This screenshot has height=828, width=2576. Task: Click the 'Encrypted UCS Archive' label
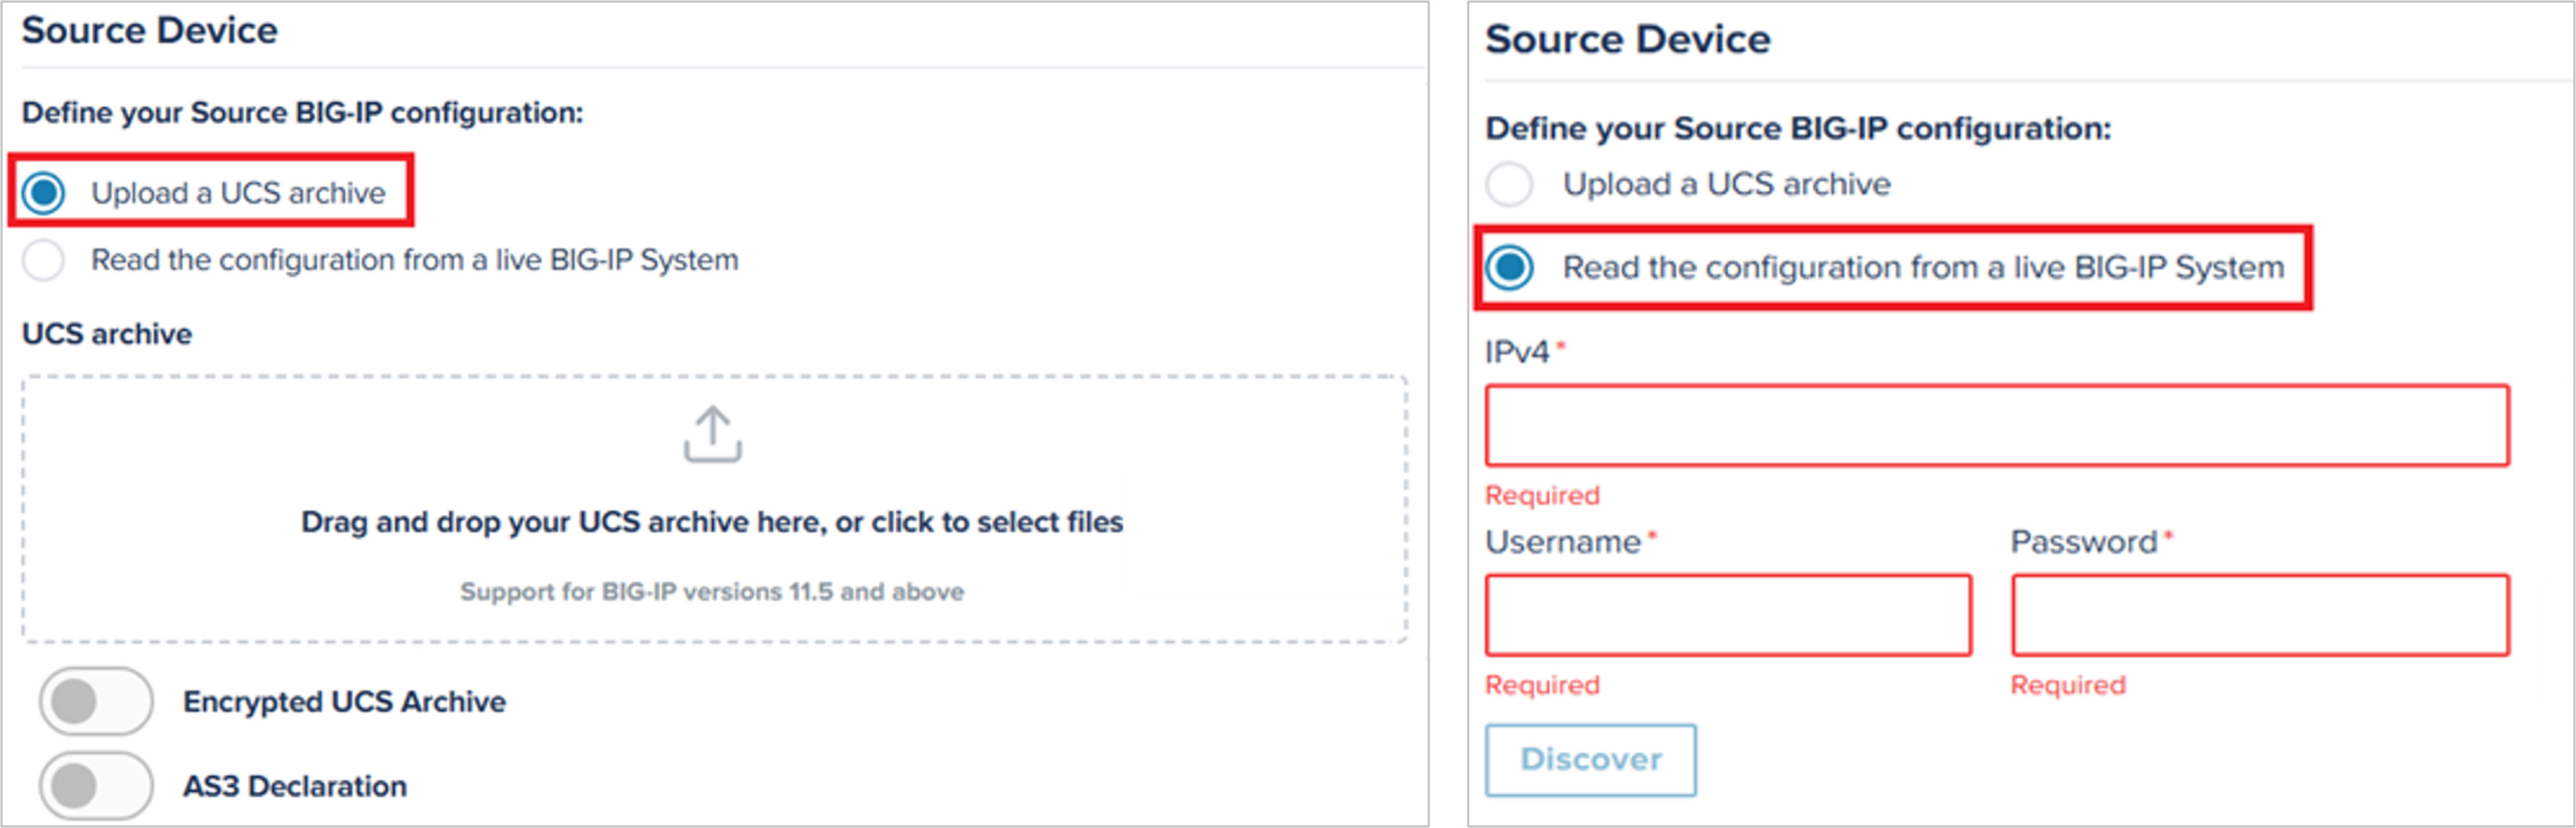click(344, 702)
